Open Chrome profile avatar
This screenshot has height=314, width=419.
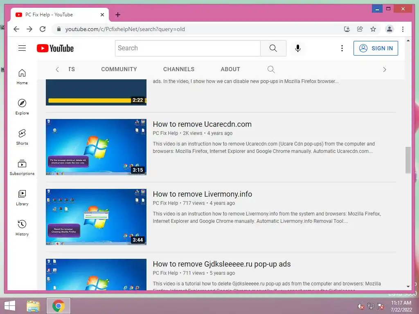click(390, 29)
